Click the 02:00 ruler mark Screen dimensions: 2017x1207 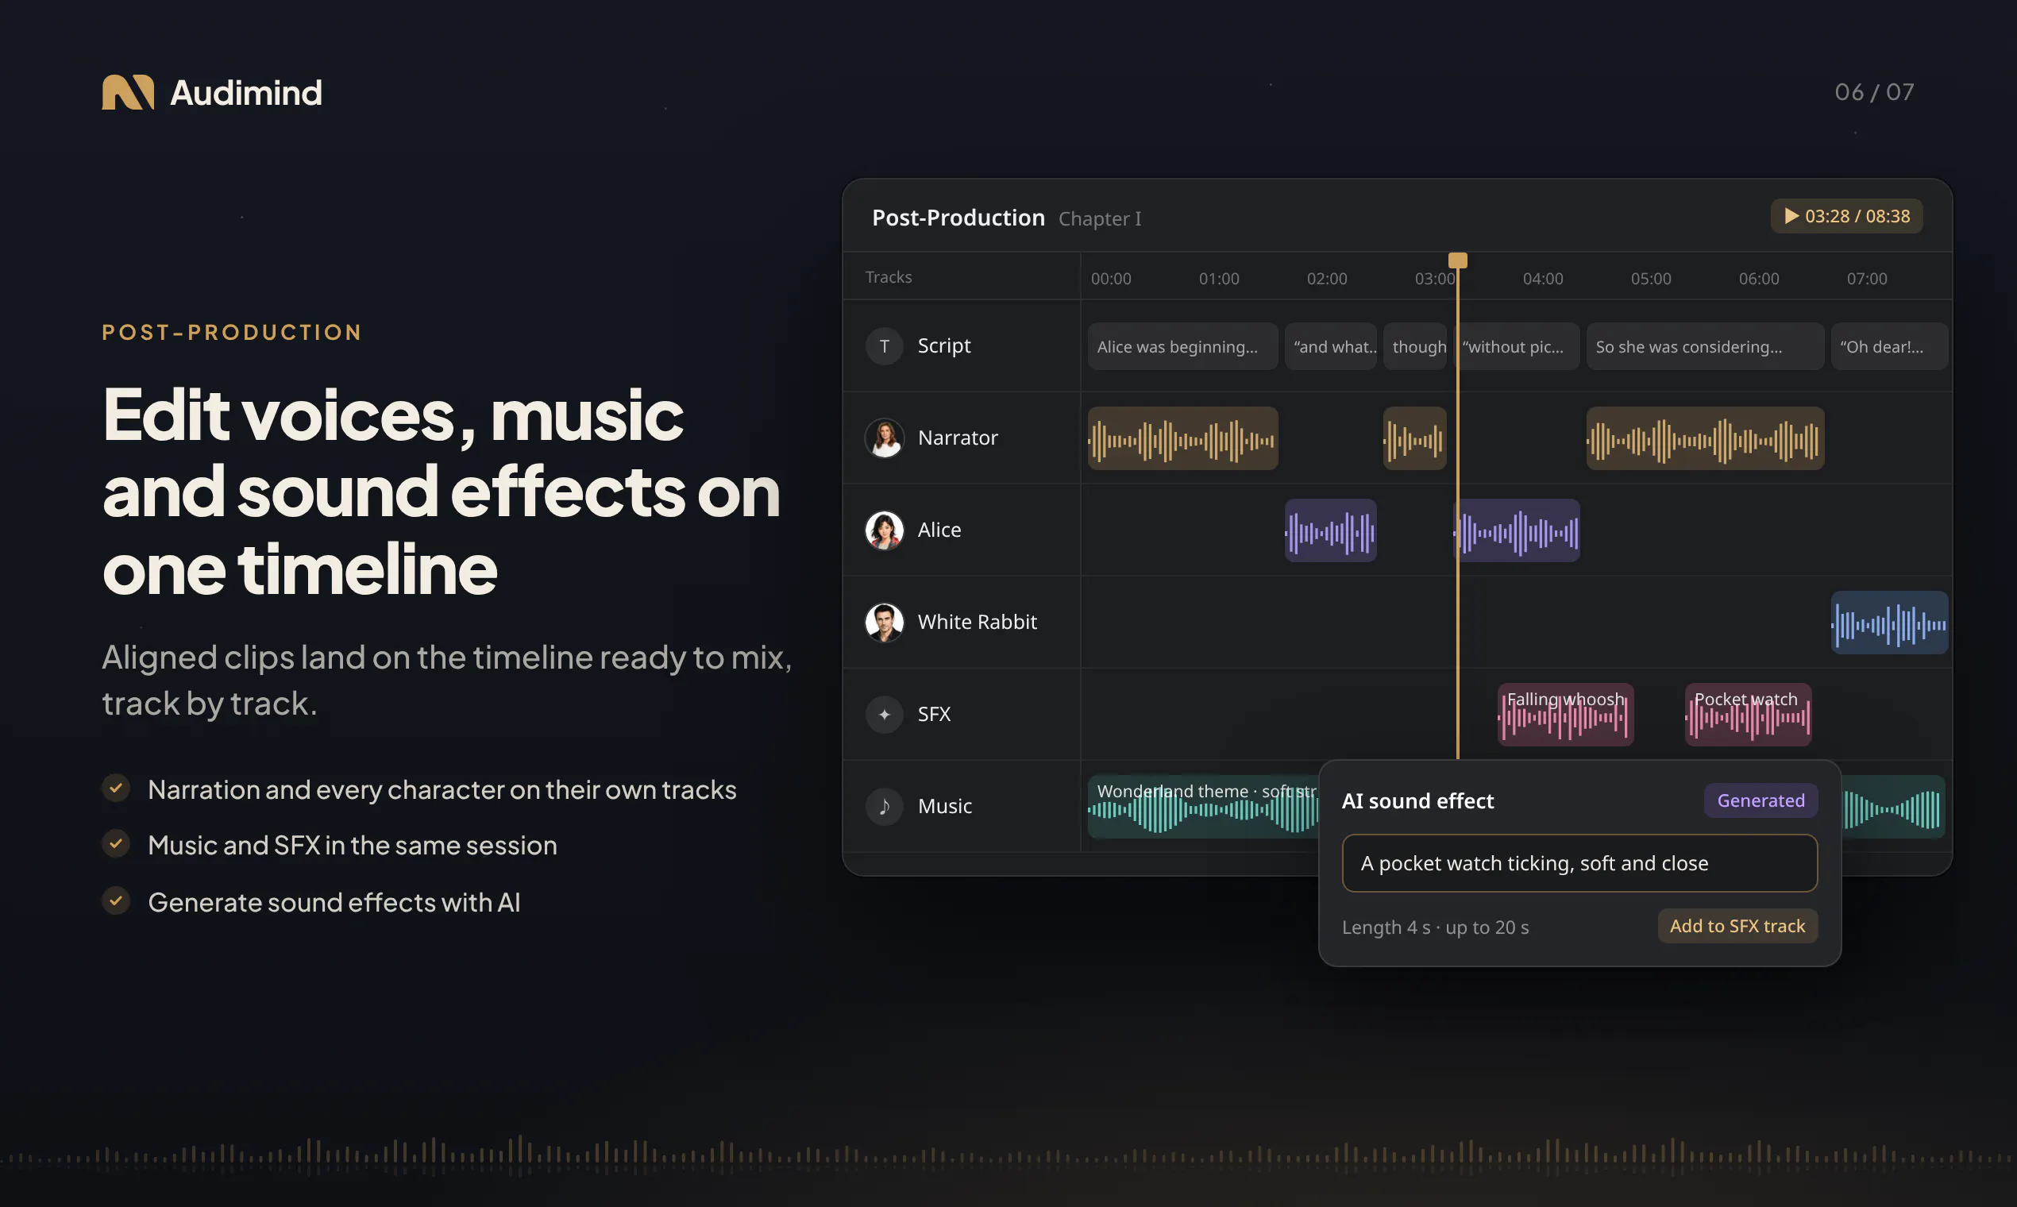pos(1327,278)
